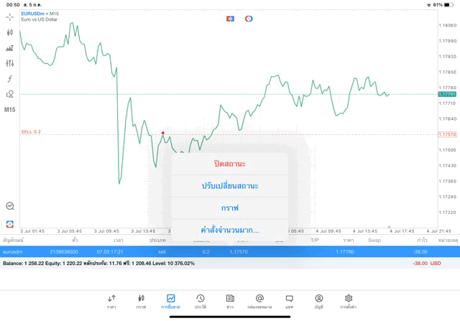Open the M15 timeframe selector
The height and width of the screenshot is (321, 460).
click(9, 110)
